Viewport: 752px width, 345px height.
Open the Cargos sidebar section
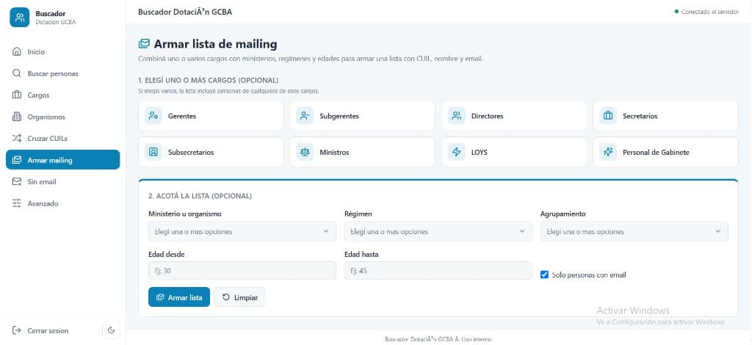pos(63,95)
